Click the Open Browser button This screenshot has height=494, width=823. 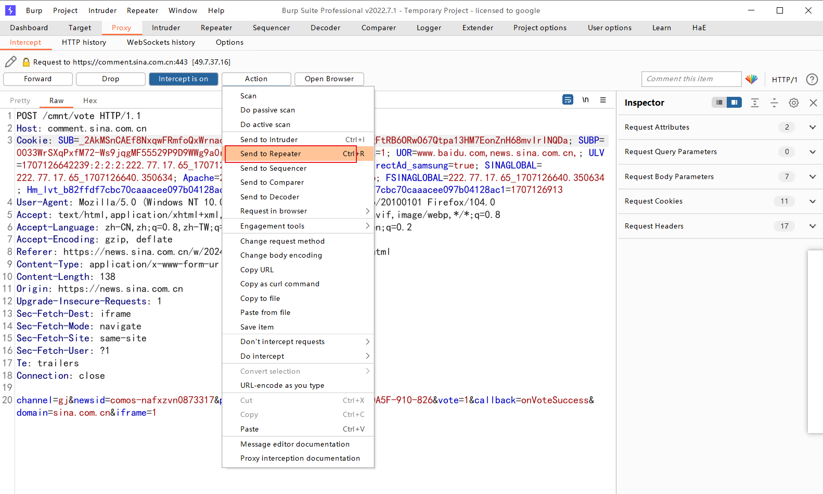coord(329,79)
